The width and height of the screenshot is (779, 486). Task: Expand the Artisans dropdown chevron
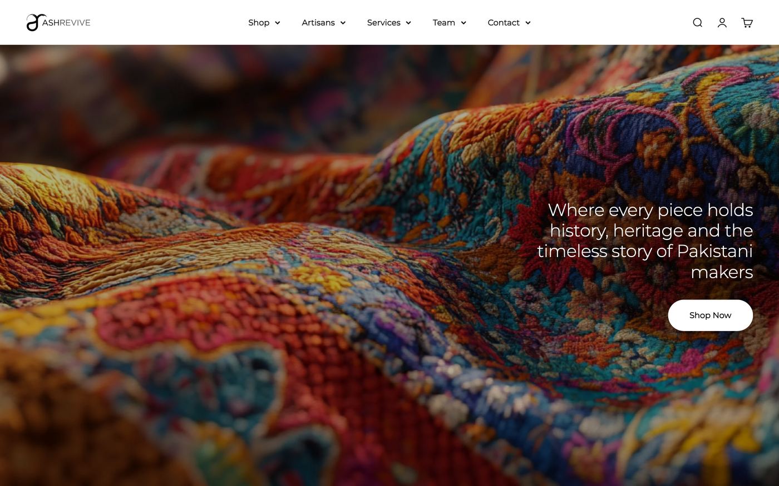click(x=343, y=23)
